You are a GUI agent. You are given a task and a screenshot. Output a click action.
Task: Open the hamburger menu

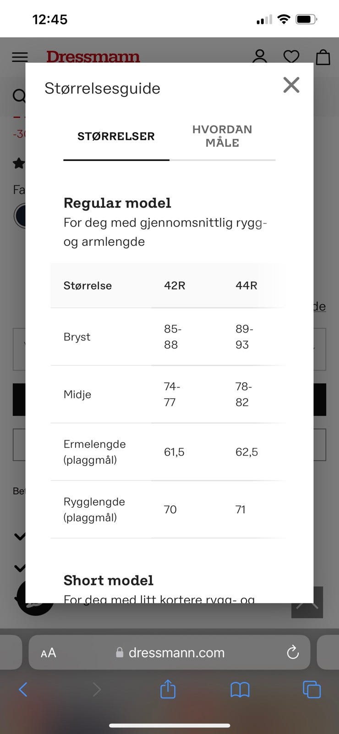pyautogui.click(x=20, y=57)
